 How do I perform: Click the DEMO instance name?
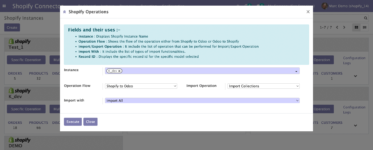15,146
